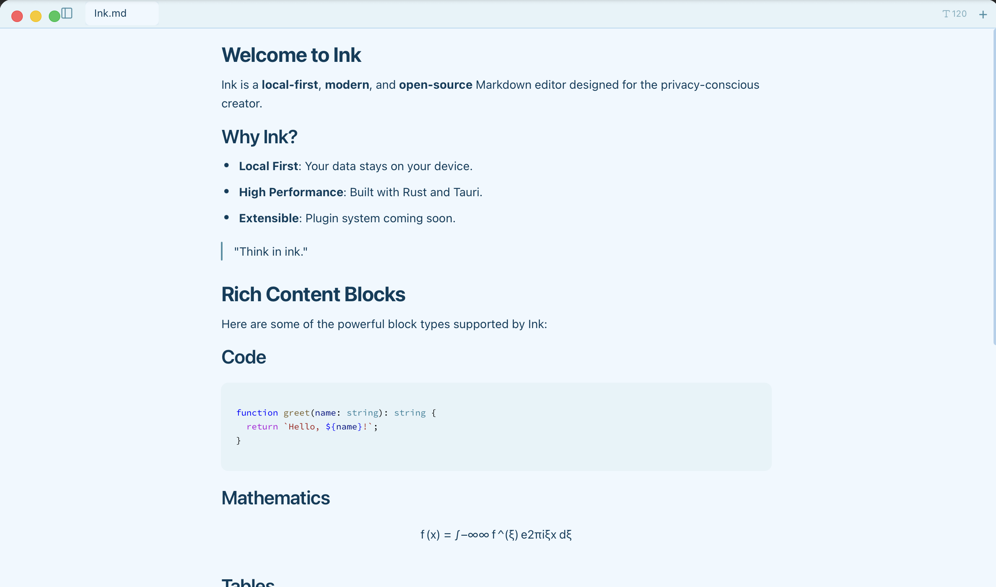This screenshot has width=996, height=587.
Task: Place cursor in the Welcome to Ink heading
Action: 291,55
